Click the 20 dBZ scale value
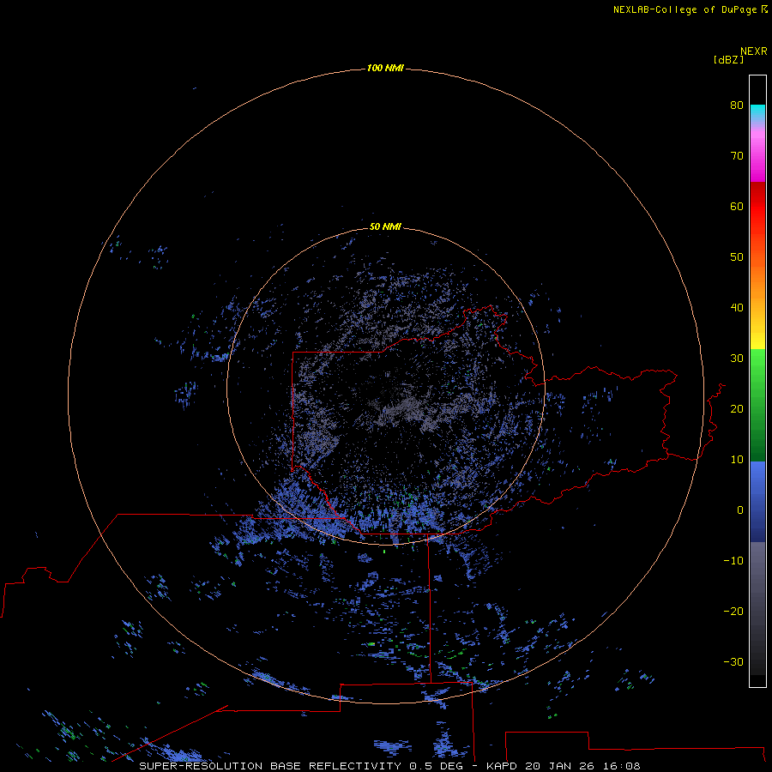 pyautogui.click(x=737, y=408)
